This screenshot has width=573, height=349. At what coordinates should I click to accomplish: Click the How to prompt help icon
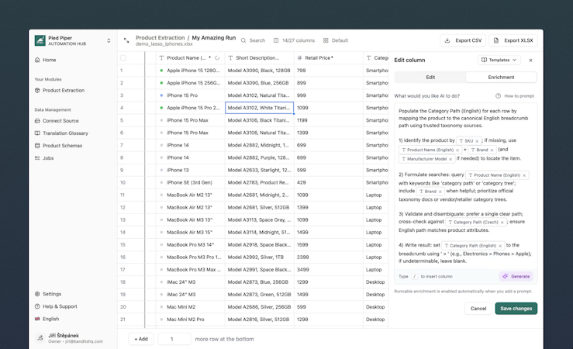click(498, 95)
